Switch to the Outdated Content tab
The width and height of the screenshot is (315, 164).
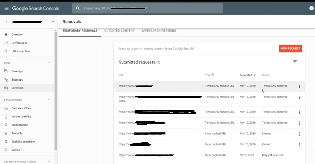coord(119,30)
